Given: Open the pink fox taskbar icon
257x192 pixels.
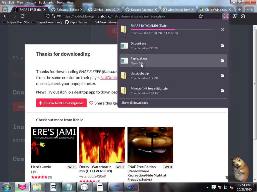Looking at the screenshot, I should pyautogui.click(x=22, y=187).
